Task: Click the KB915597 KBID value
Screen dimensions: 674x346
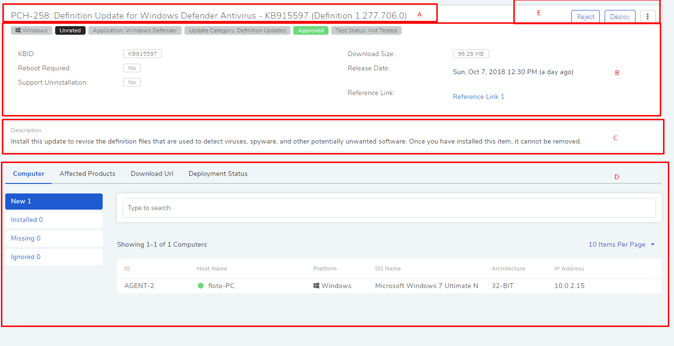Action: pos(143,54)
